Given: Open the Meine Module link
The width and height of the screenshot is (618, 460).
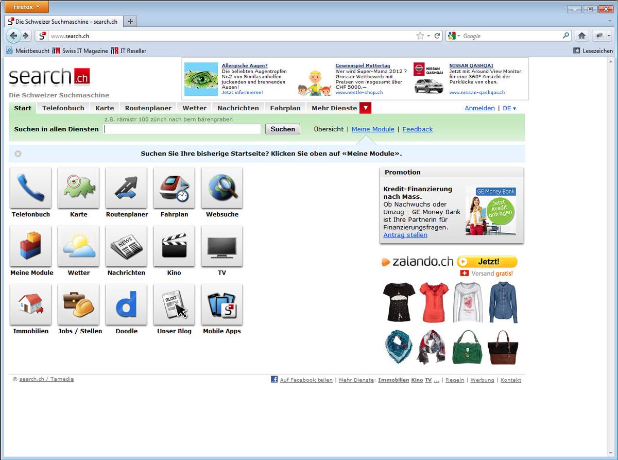Looking at the screenshot, I should pyautogui.click(x=373, y=129).
